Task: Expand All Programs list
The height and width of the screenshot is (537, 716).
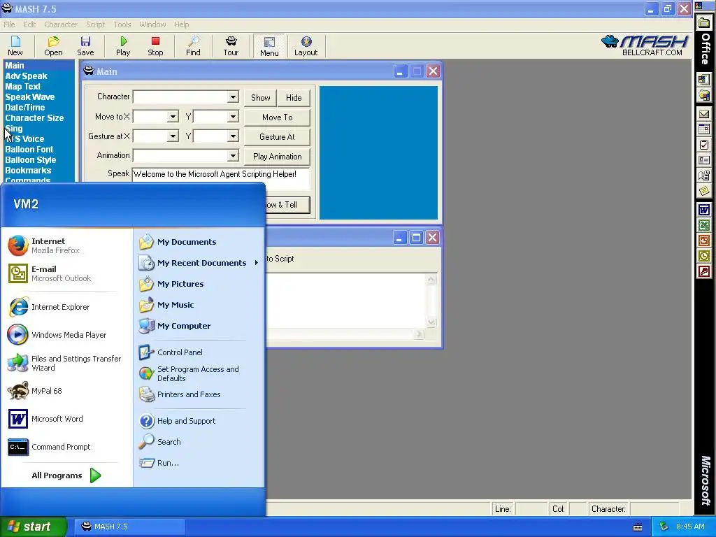Action: [x=66, y=475]
